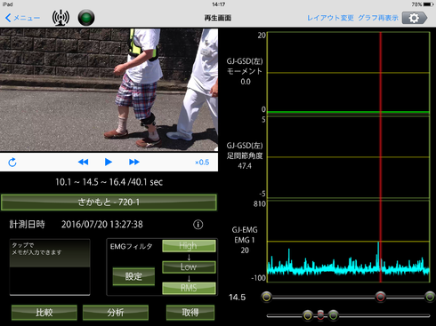The width and height of the screenshot is (436, 326).
Task: Tap the wireless sensor antenna icon
Action: pyautogui.click(x=61, y=18)
